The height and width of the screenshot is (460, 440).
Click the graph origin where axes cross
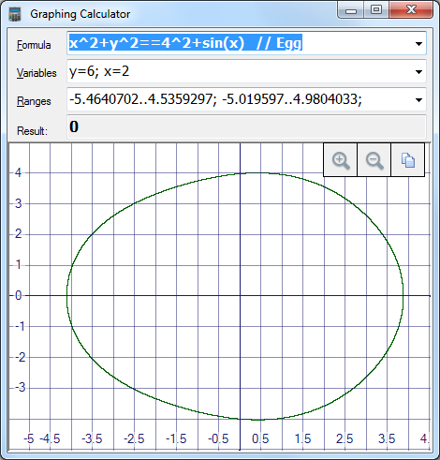240,295
